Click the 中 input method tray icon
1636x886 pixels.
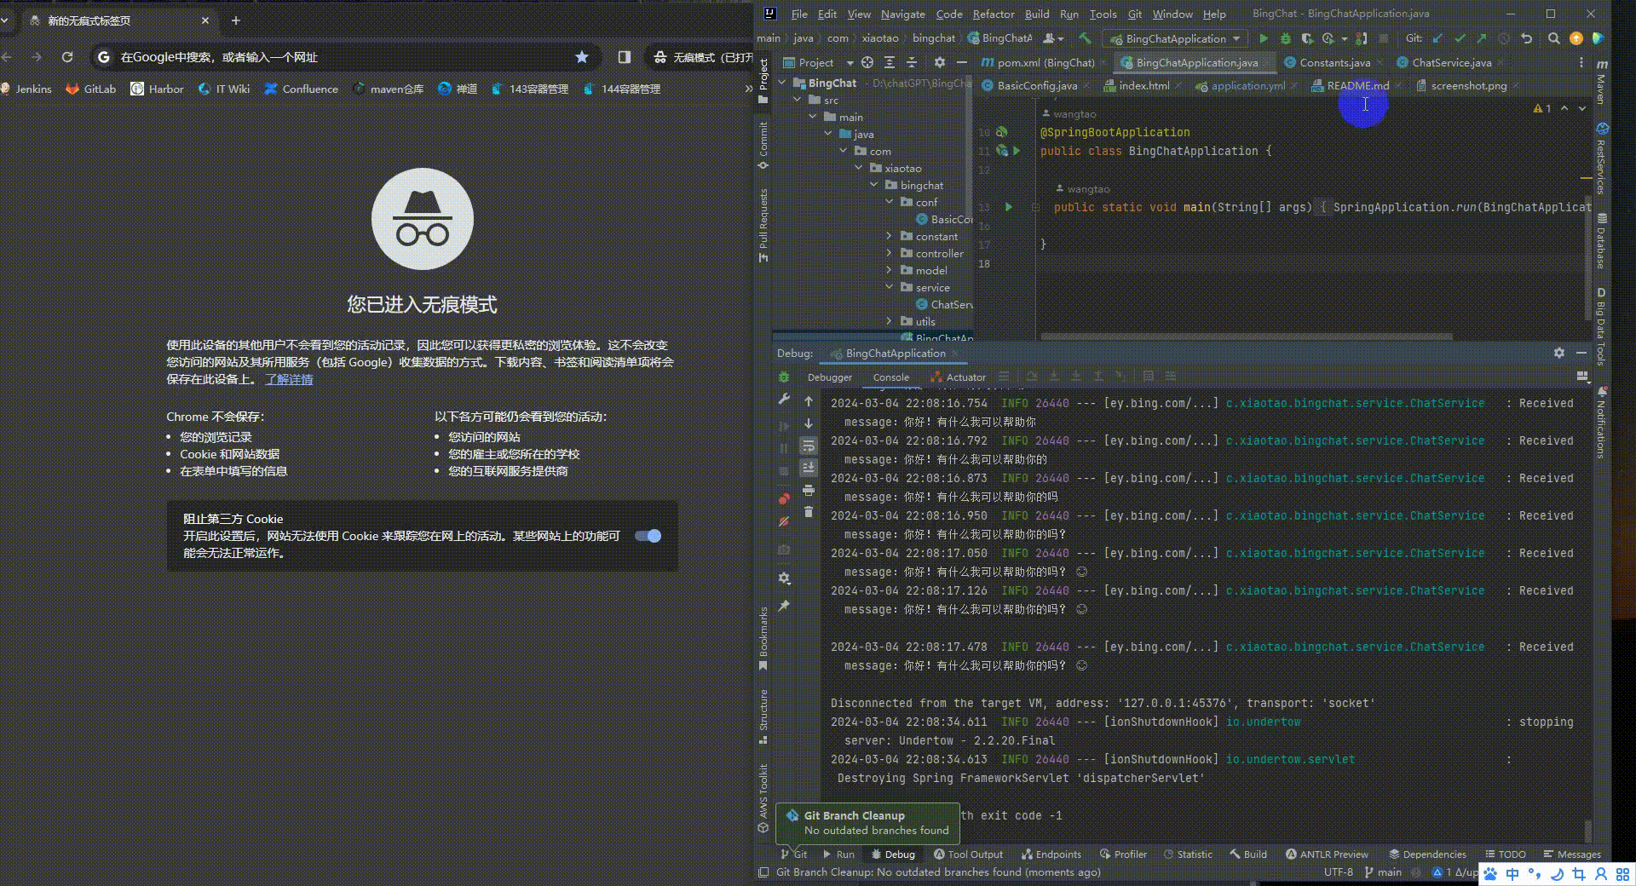[1512, 874]
